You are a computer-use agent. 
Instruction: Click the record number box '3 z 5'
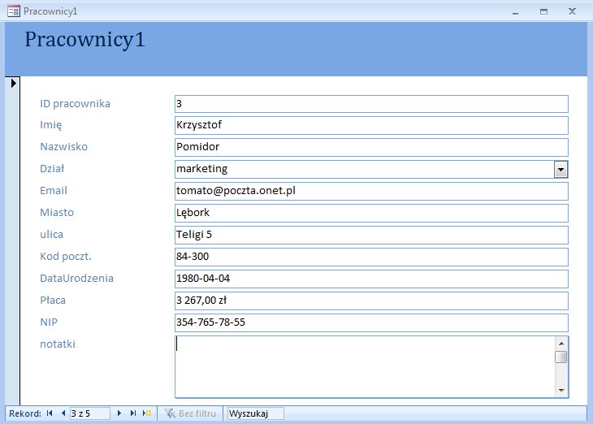click(90, 413)
